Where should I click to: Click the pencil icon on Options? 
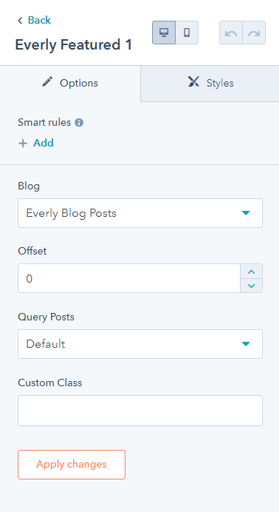(x=47, y=81)
